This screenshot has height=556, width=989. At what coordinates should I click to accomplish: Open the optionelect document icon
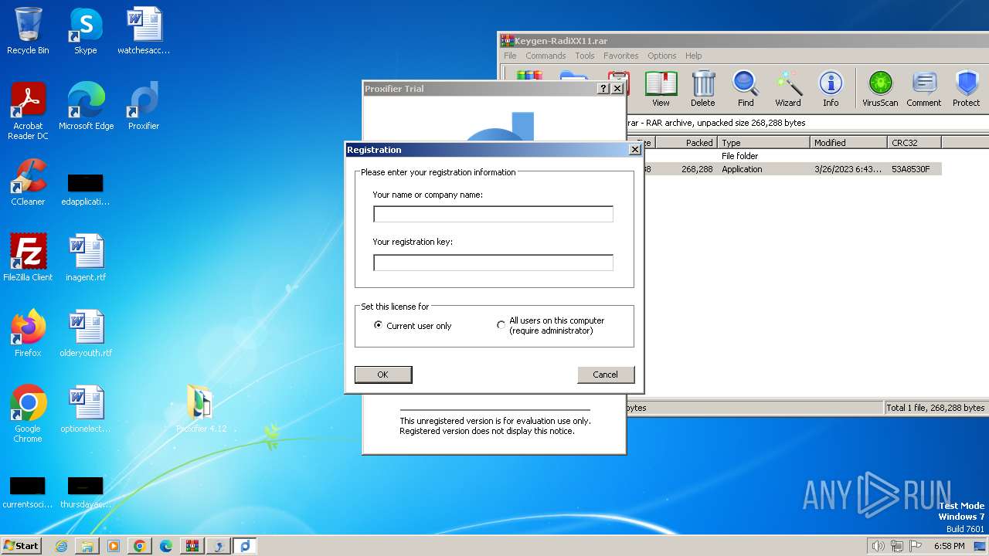86,409
